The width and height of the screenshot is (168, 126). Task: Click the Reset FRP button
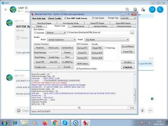coord(40,62)
